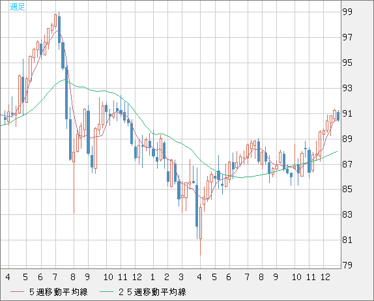Click the pink 5-week average legend line sample
Image resolution: width=374 pixels, height=301 pixels.
17,292
